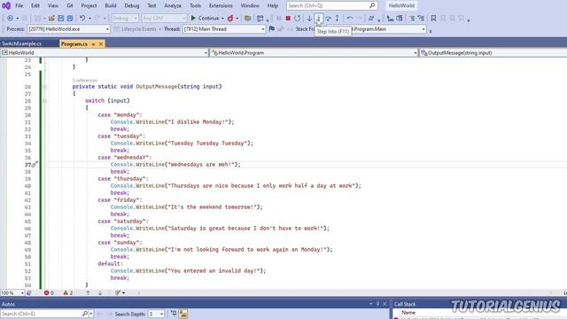Click the Restart debugging icon
The height and width of the screenshot is (319, 567).
pyautogui.click(x=298, y=18)
